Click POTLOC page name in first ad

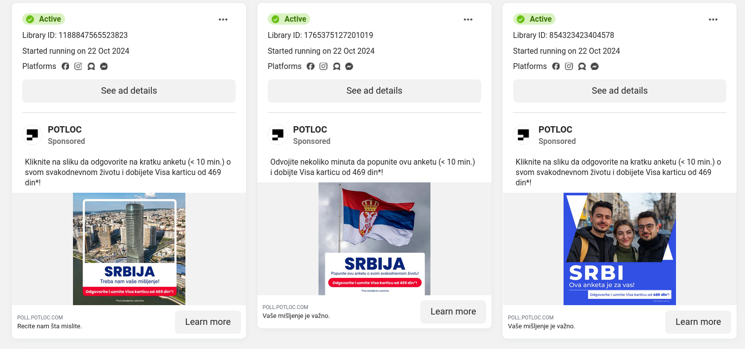click(x=65, y=130)
